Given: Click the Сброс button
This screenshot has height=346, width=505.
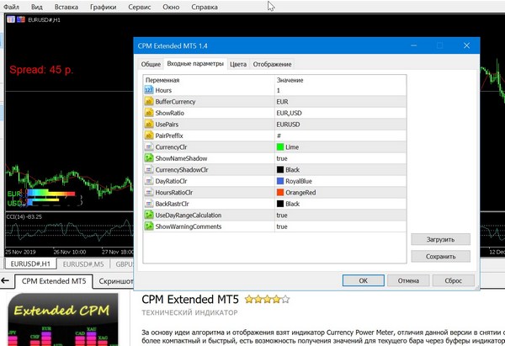Looking at the screenshot, I should pos(453,280).
